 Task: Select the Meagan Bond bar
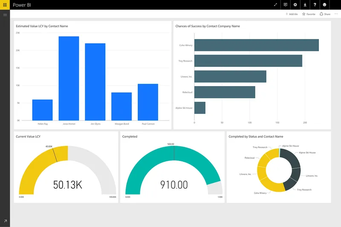[x=121, y=106]
